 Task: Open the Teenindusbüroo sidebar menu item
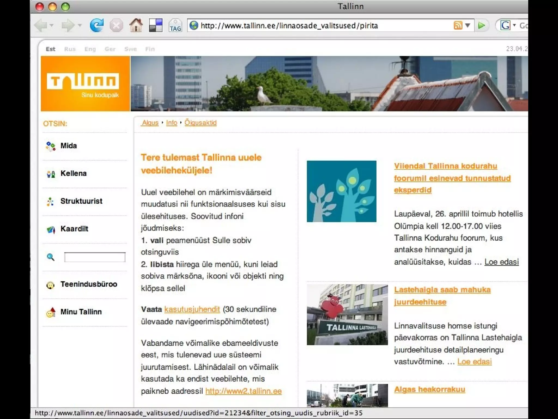(x=89, y=284)
